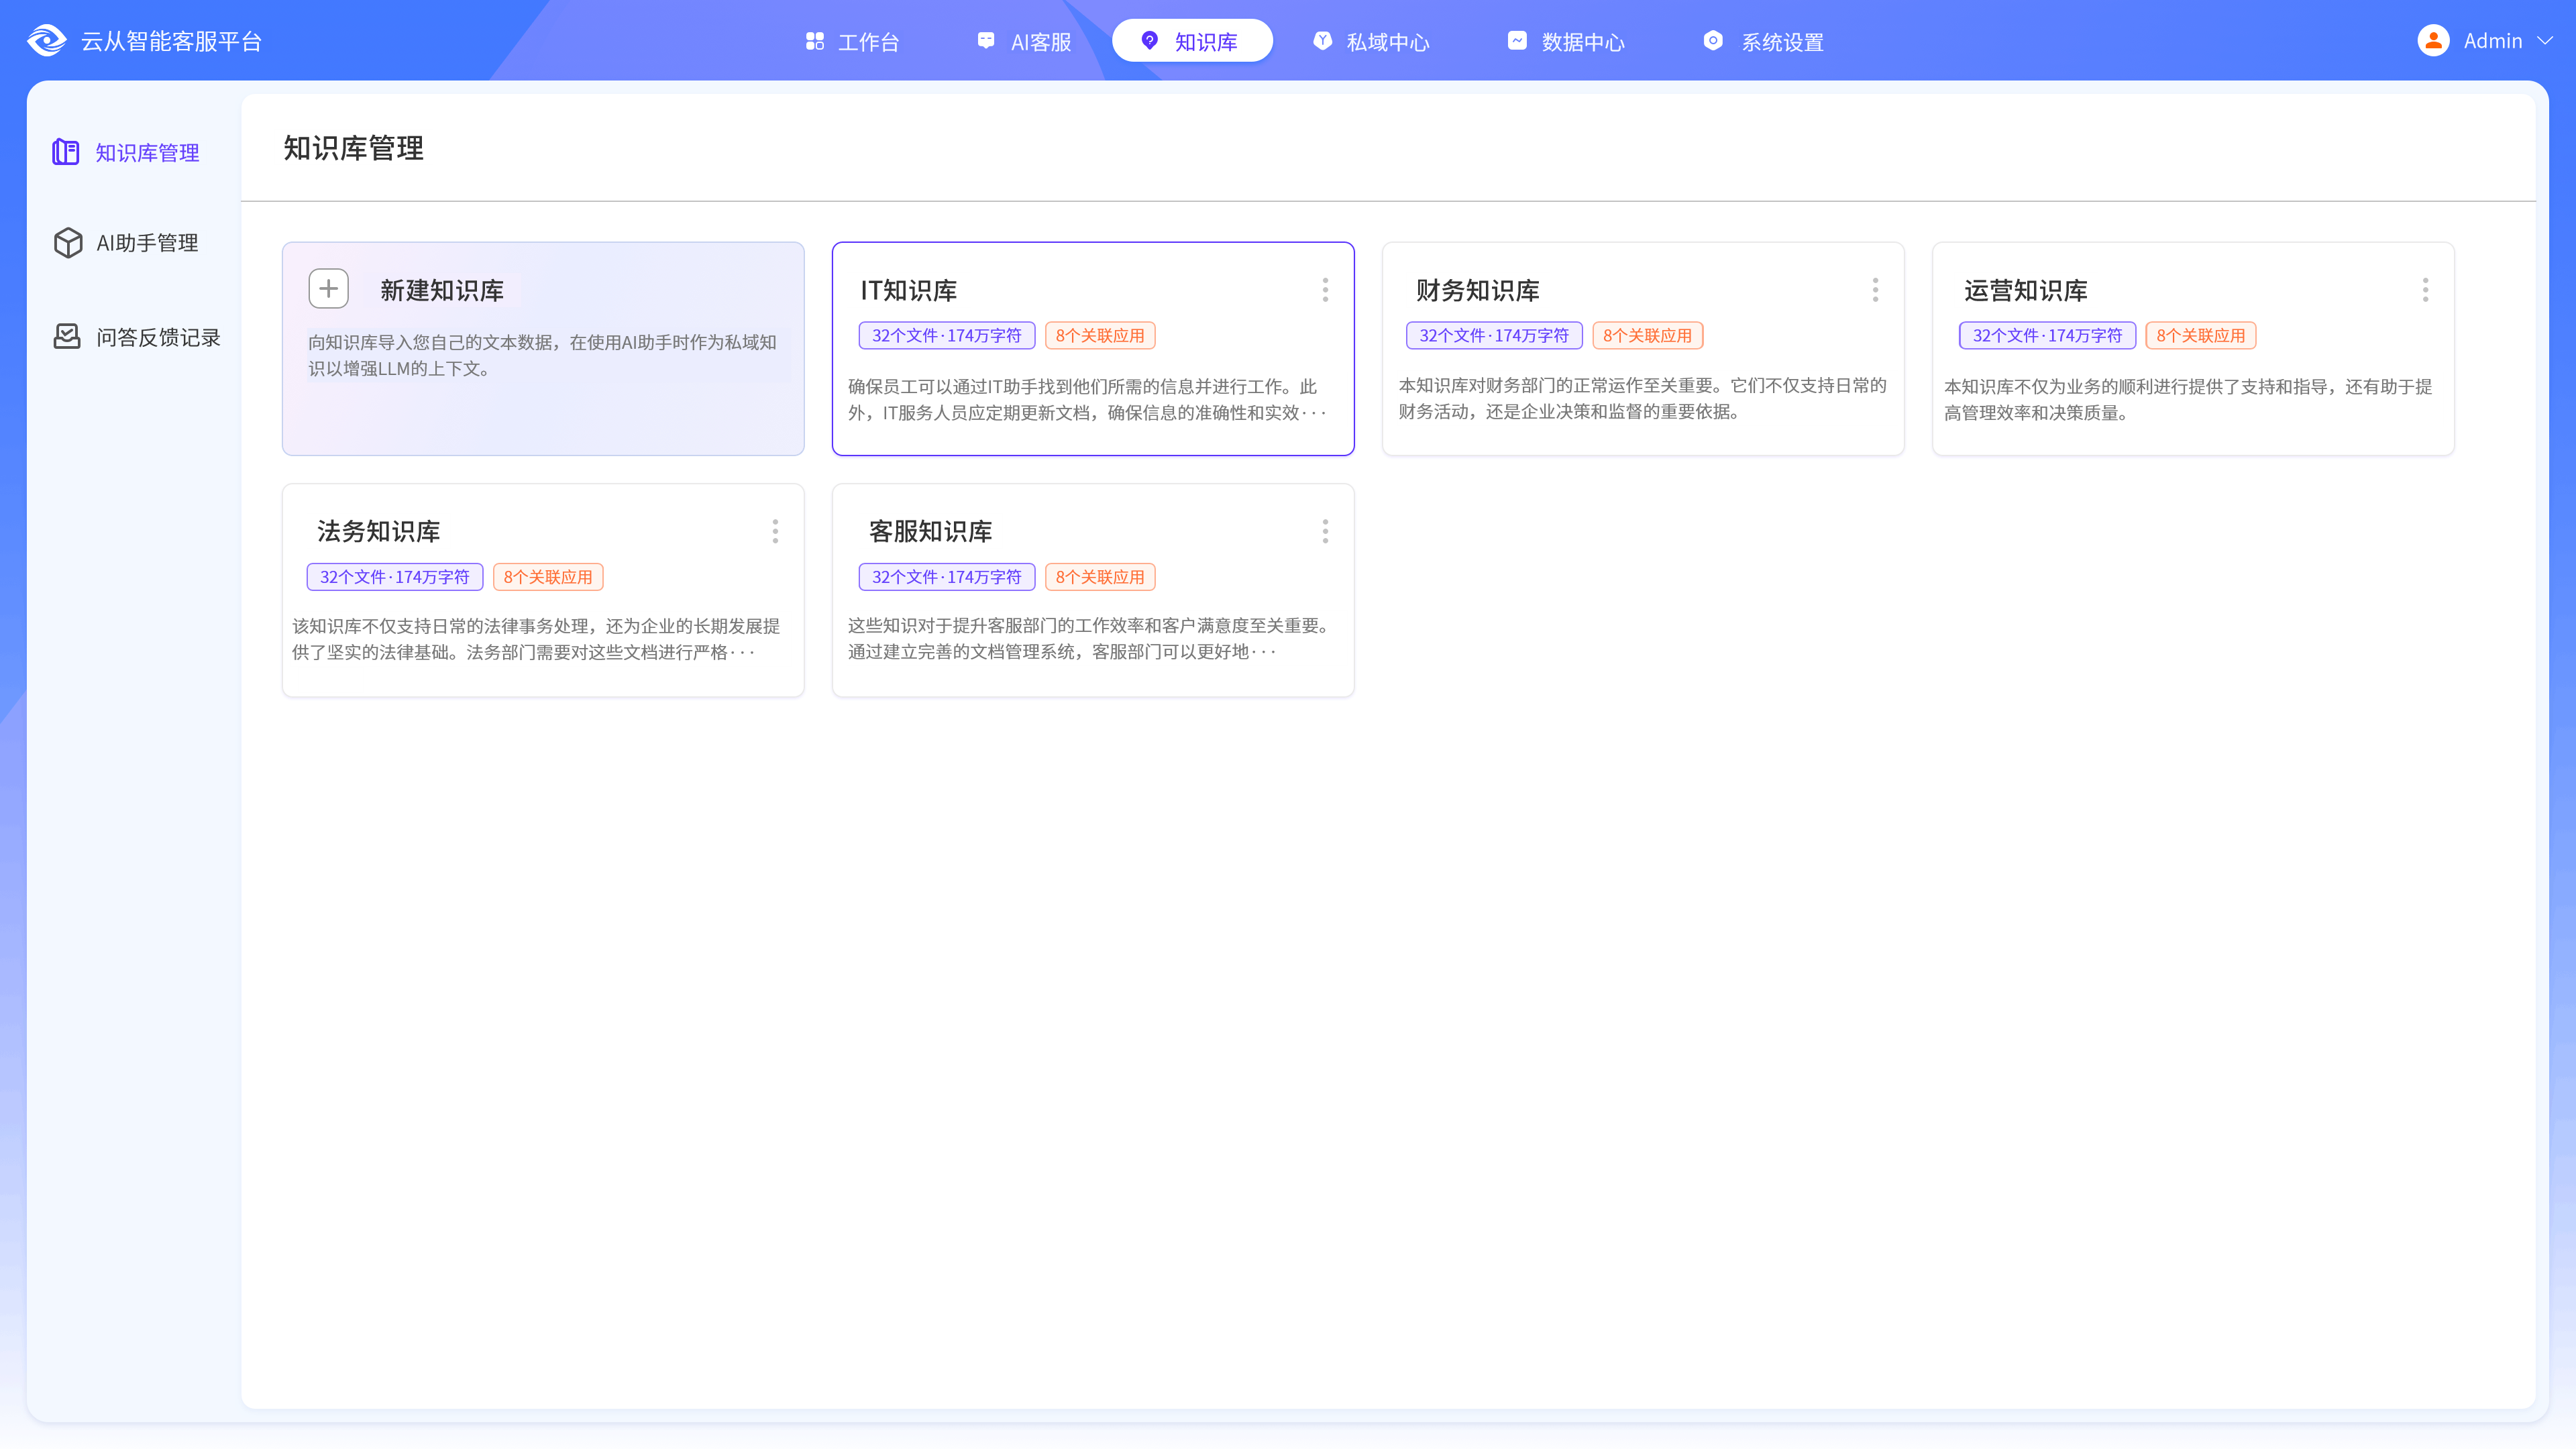Click the 问答反馈记录 inbox icon
Viewport: 2576px width, 1449px height.
coord(67,337)
